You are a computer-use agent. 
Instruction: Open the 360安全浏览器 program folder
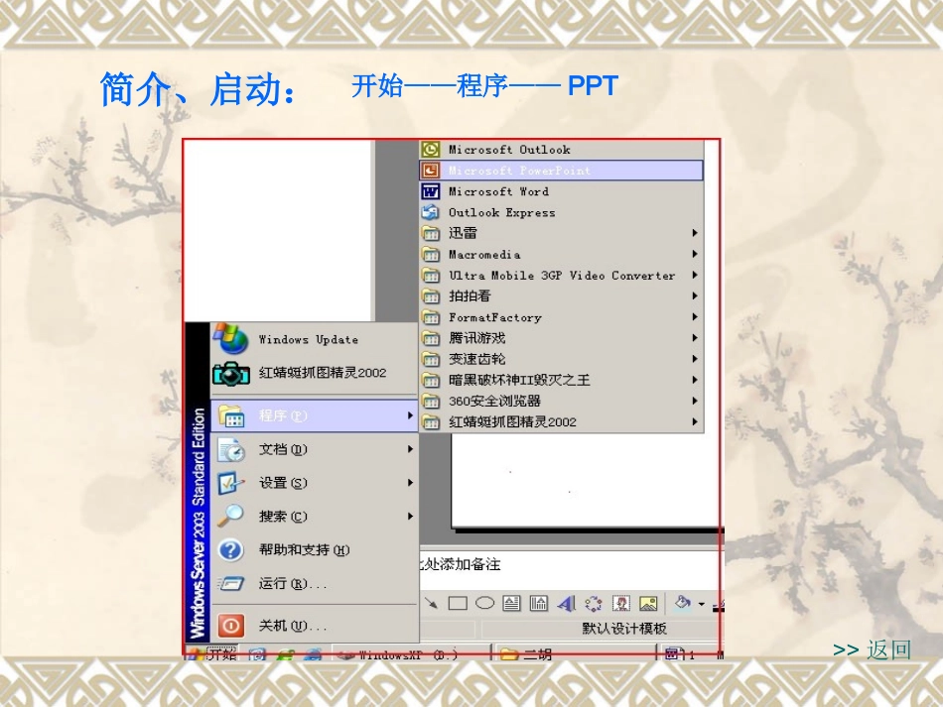coord(561,402)
